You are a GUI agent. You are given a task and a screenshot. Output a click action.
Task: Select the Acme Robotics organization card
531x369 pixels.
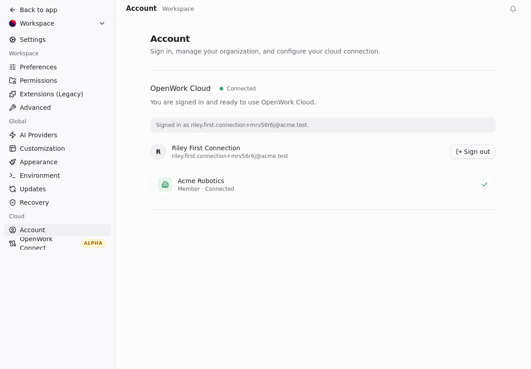click(x=323, y=184)
